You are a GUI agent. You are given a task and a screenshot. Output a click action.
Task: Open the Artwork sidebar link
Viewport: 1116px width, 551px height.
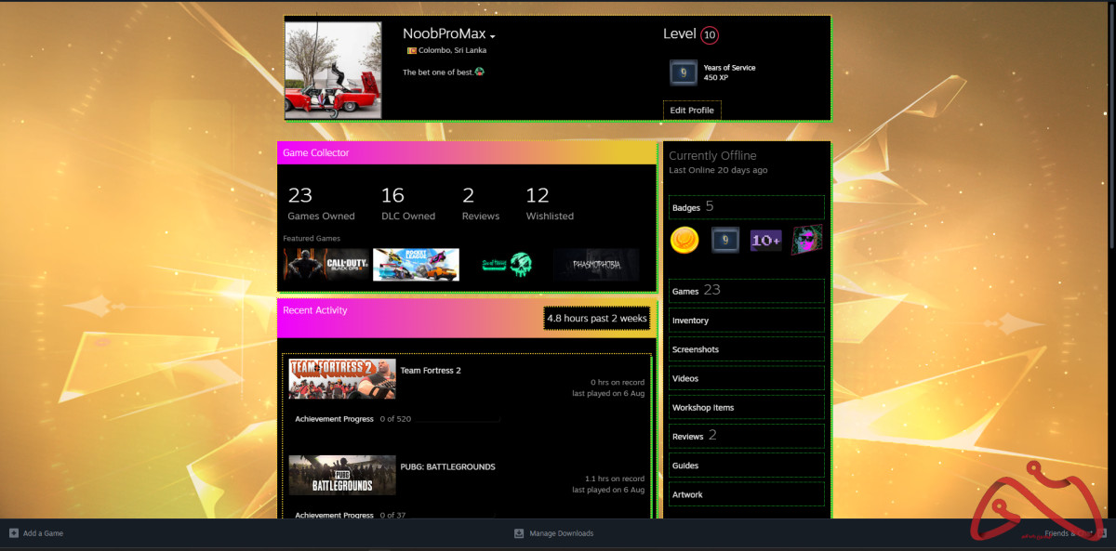pyautogui.click(x=747, y=494)
